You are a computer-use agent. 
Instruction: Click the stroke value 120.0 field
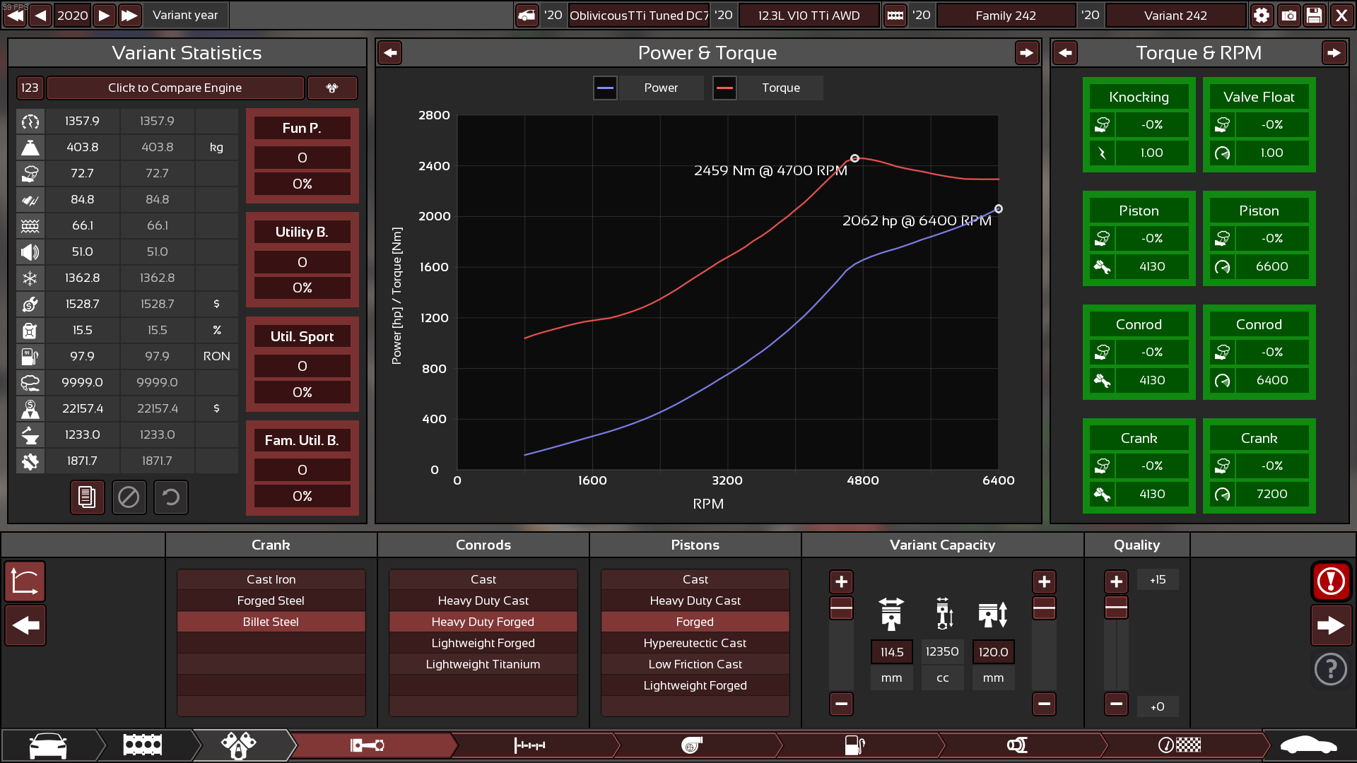coord(993,652)
